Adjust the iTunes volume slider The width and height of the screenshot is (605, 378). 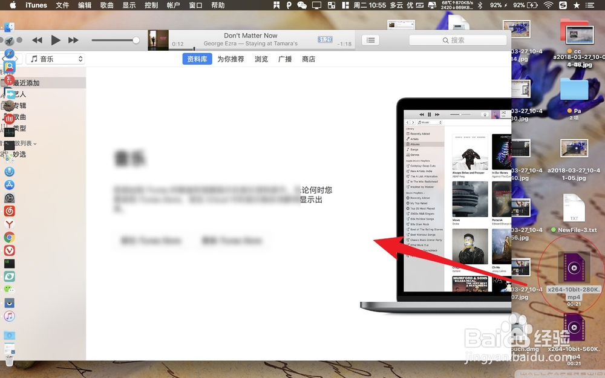pyautogui.click(x=116, y=40)
